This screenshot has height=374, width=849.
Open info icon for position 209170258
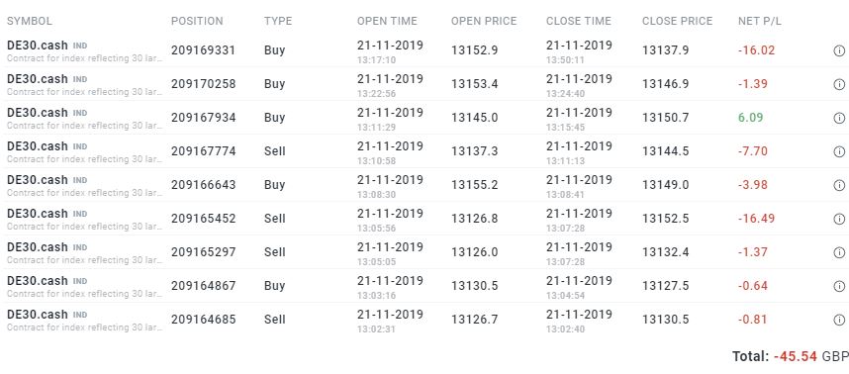coord(839,84)
